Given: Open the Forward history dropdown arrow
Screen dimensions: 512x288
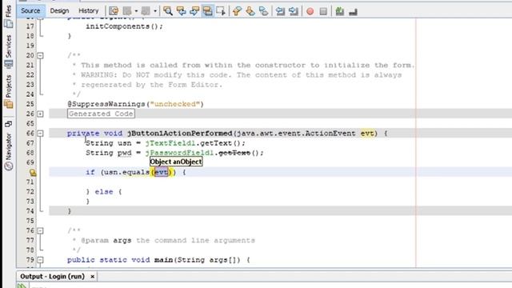Looking at the screenshot, I should [155, 11].
